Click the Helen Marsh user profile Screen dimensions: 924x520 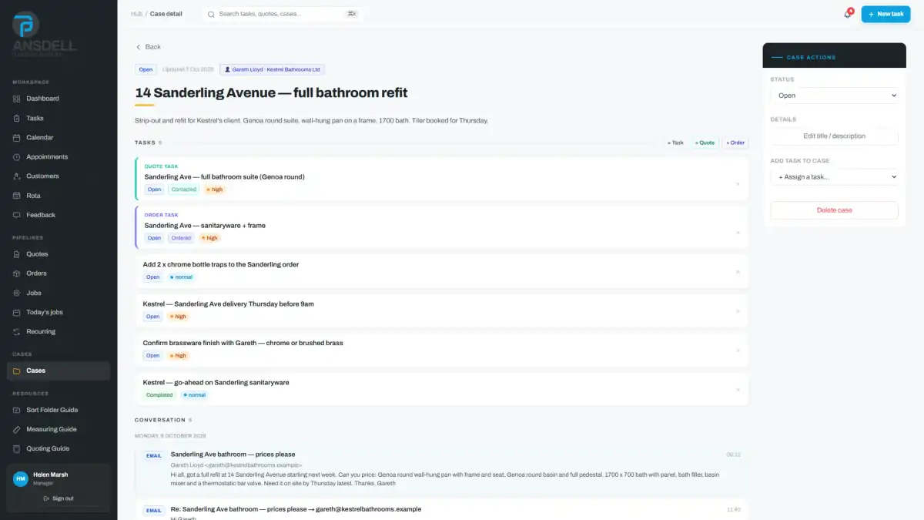tap(59, 478)
